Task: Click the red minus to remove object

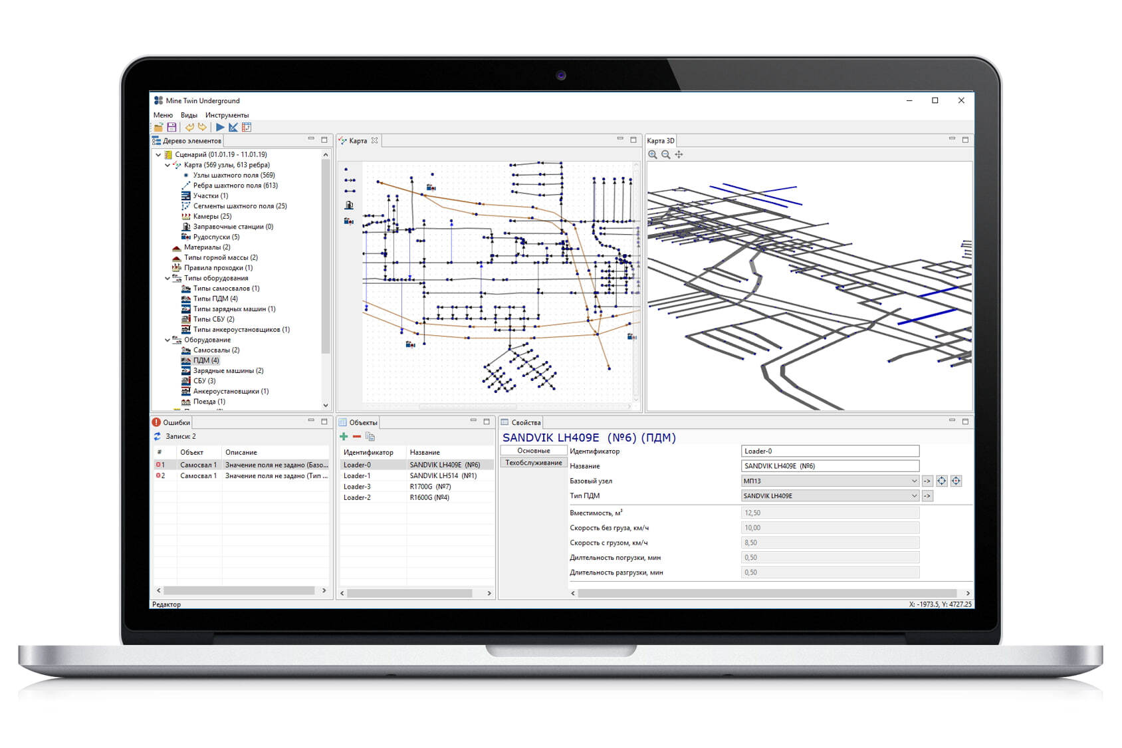Action: [357, 436]
